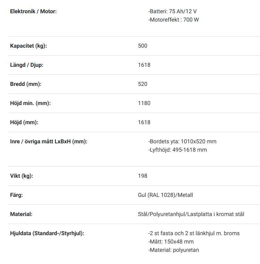
Task: Click the Material value with Stål/Polyuretanhjul
Action: [191, 214]
